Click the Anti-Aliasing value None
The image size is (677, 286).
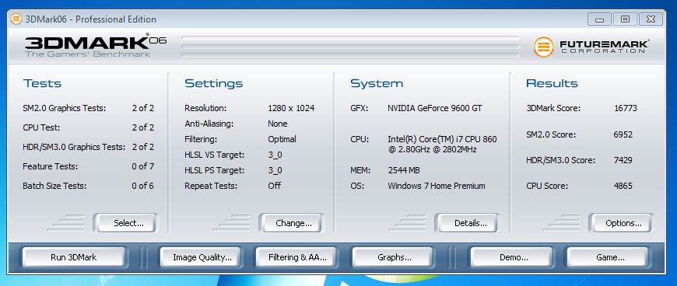(x=278, y=124)
